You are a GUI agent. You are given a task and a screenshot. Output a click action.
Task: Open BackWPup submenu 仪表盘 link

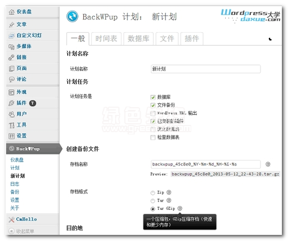coord(17,160)
